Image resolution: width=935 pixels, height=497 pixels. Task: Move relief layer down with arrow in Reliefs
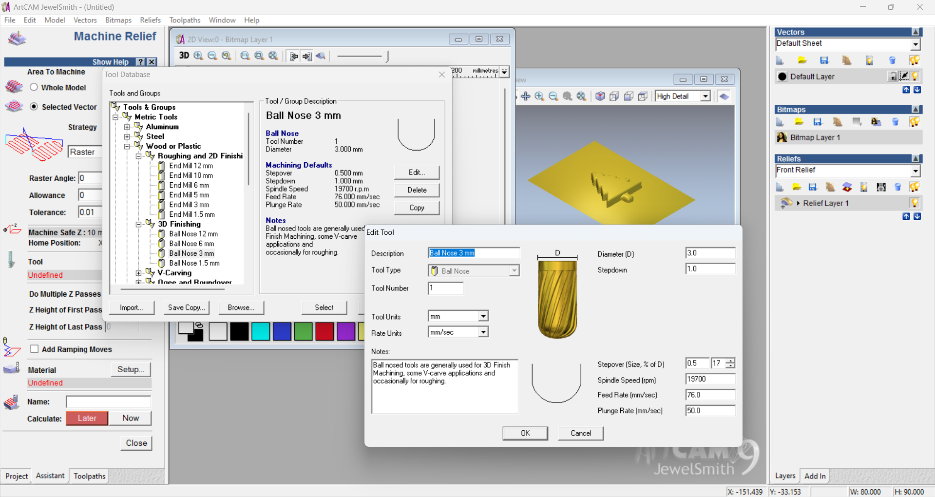coord(917,216)
